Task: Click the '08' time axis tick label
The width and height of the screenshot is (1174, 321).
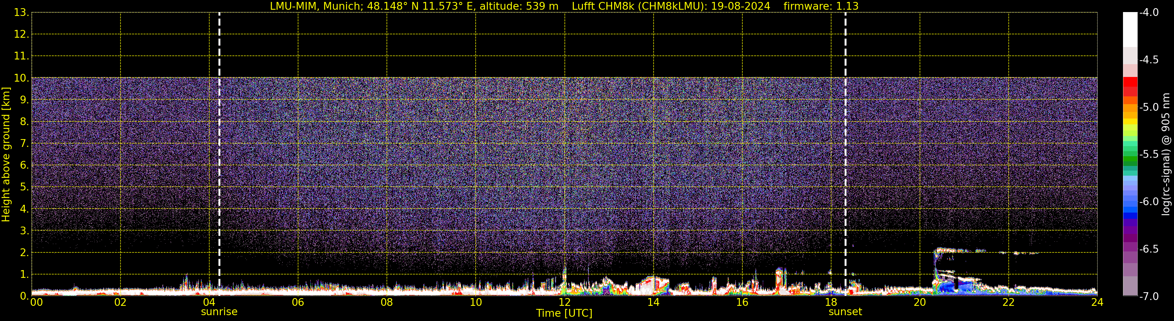Action: [x=387, y=302]
